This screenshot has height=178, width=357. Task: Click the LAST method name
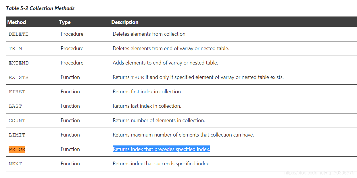[15, 106]
